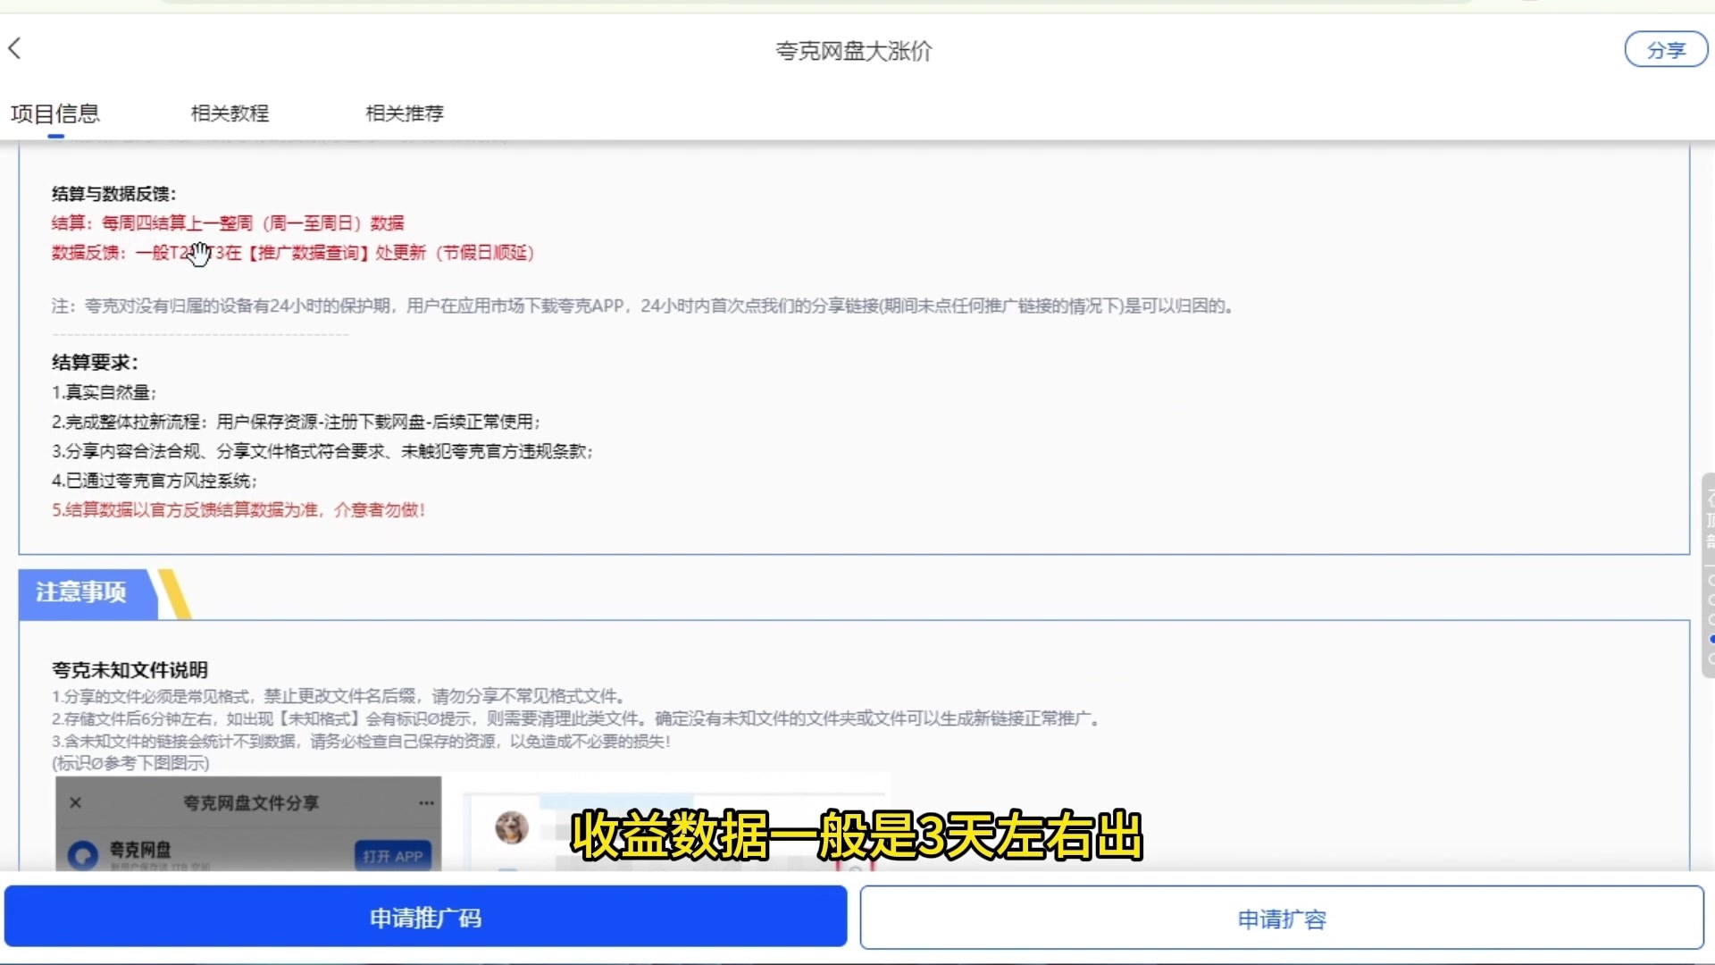This screenshot has width=1715, height=965.
Task: Open the 相关推荐 tab
Action: pos(405,113)
